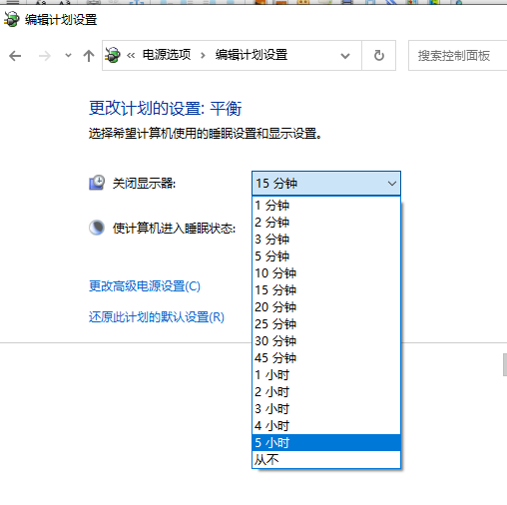Click the 编辑计划设置 title bar icon
Image resolution: width=507 pixels, height=505 pixels.
coord(12,19)
